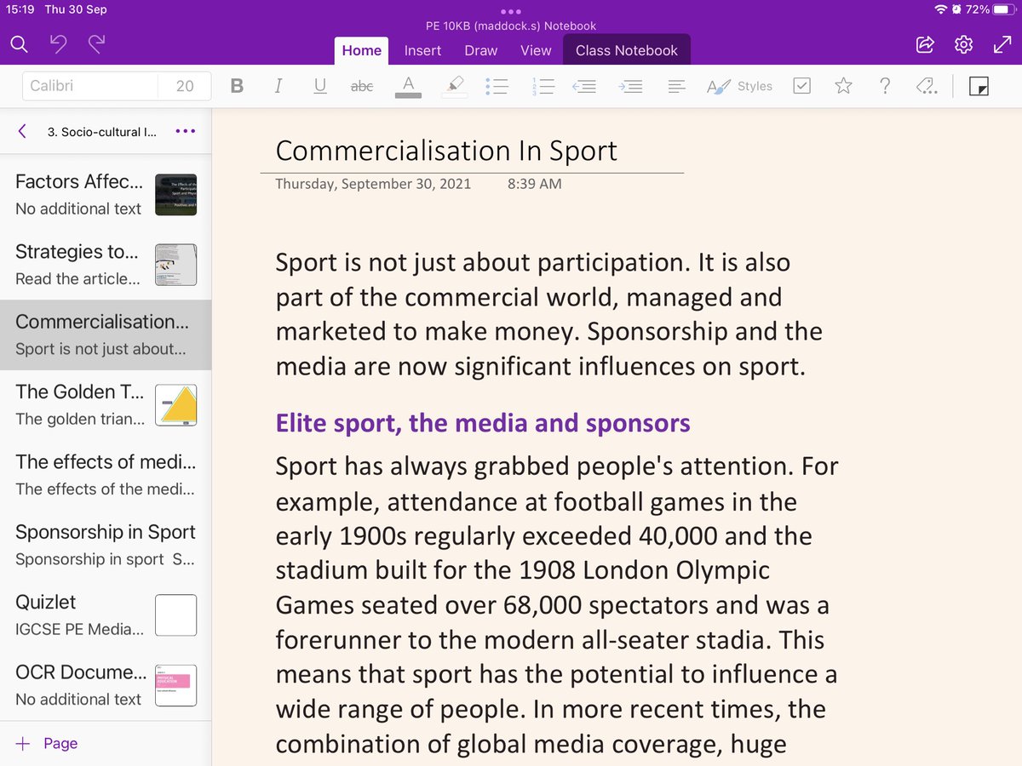Toggle bold formatting

tap(236, 85)
